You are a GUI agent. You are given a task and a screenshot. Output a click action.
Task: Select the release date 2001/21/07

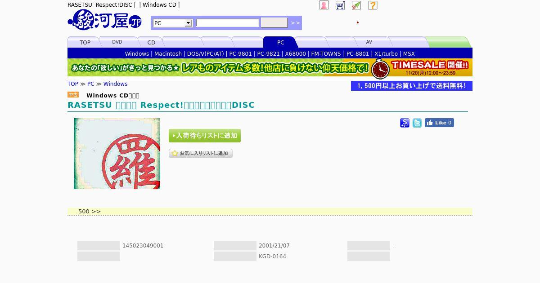click(274, 246)
